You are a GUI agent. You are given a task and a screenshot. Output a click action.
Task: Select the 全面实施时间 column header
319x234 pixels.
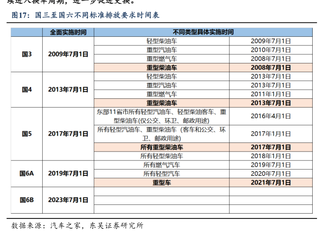click(68, 32)
